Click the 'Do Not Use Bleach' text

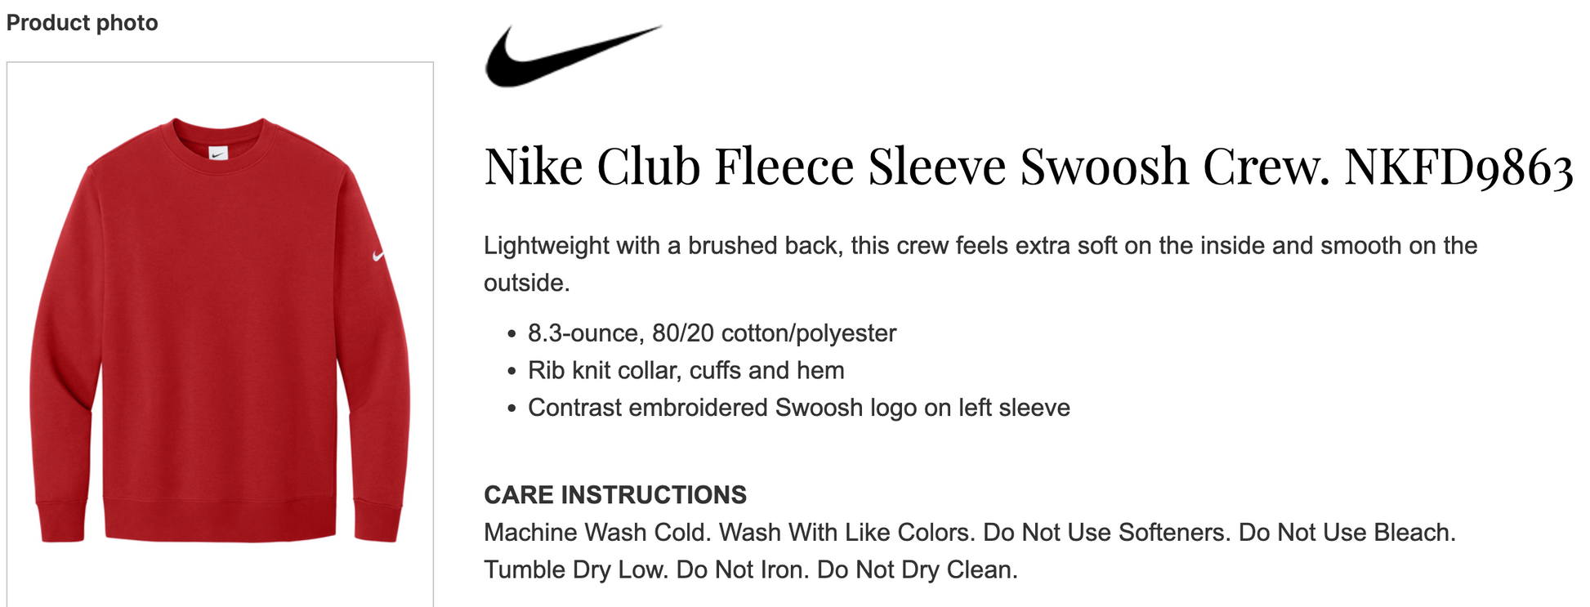coord(1347,533)
